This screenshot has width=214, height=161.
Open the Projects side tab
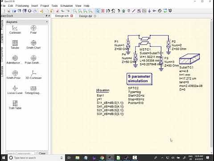[x=2, y=25]
